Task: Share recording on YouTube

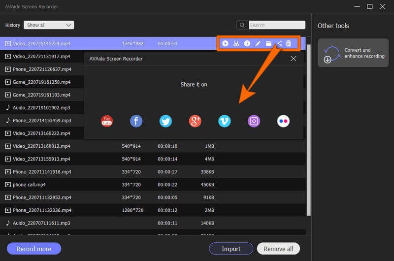Action: [107, 121]
